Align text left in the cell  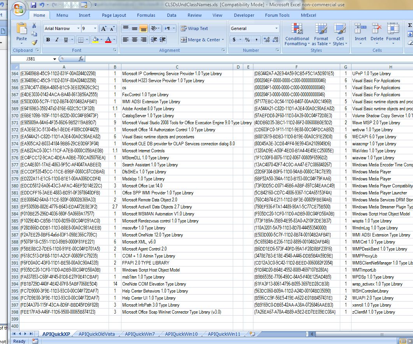[x=126, y=40]
